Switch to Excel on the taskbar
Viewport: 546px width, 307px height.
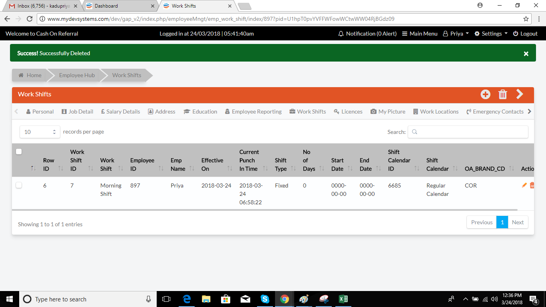[343, 299]
